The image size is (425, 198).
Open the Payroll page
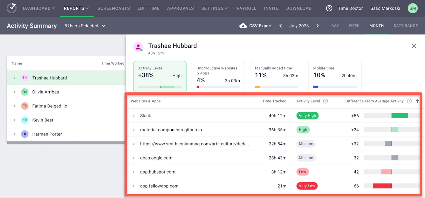(246, 8)
